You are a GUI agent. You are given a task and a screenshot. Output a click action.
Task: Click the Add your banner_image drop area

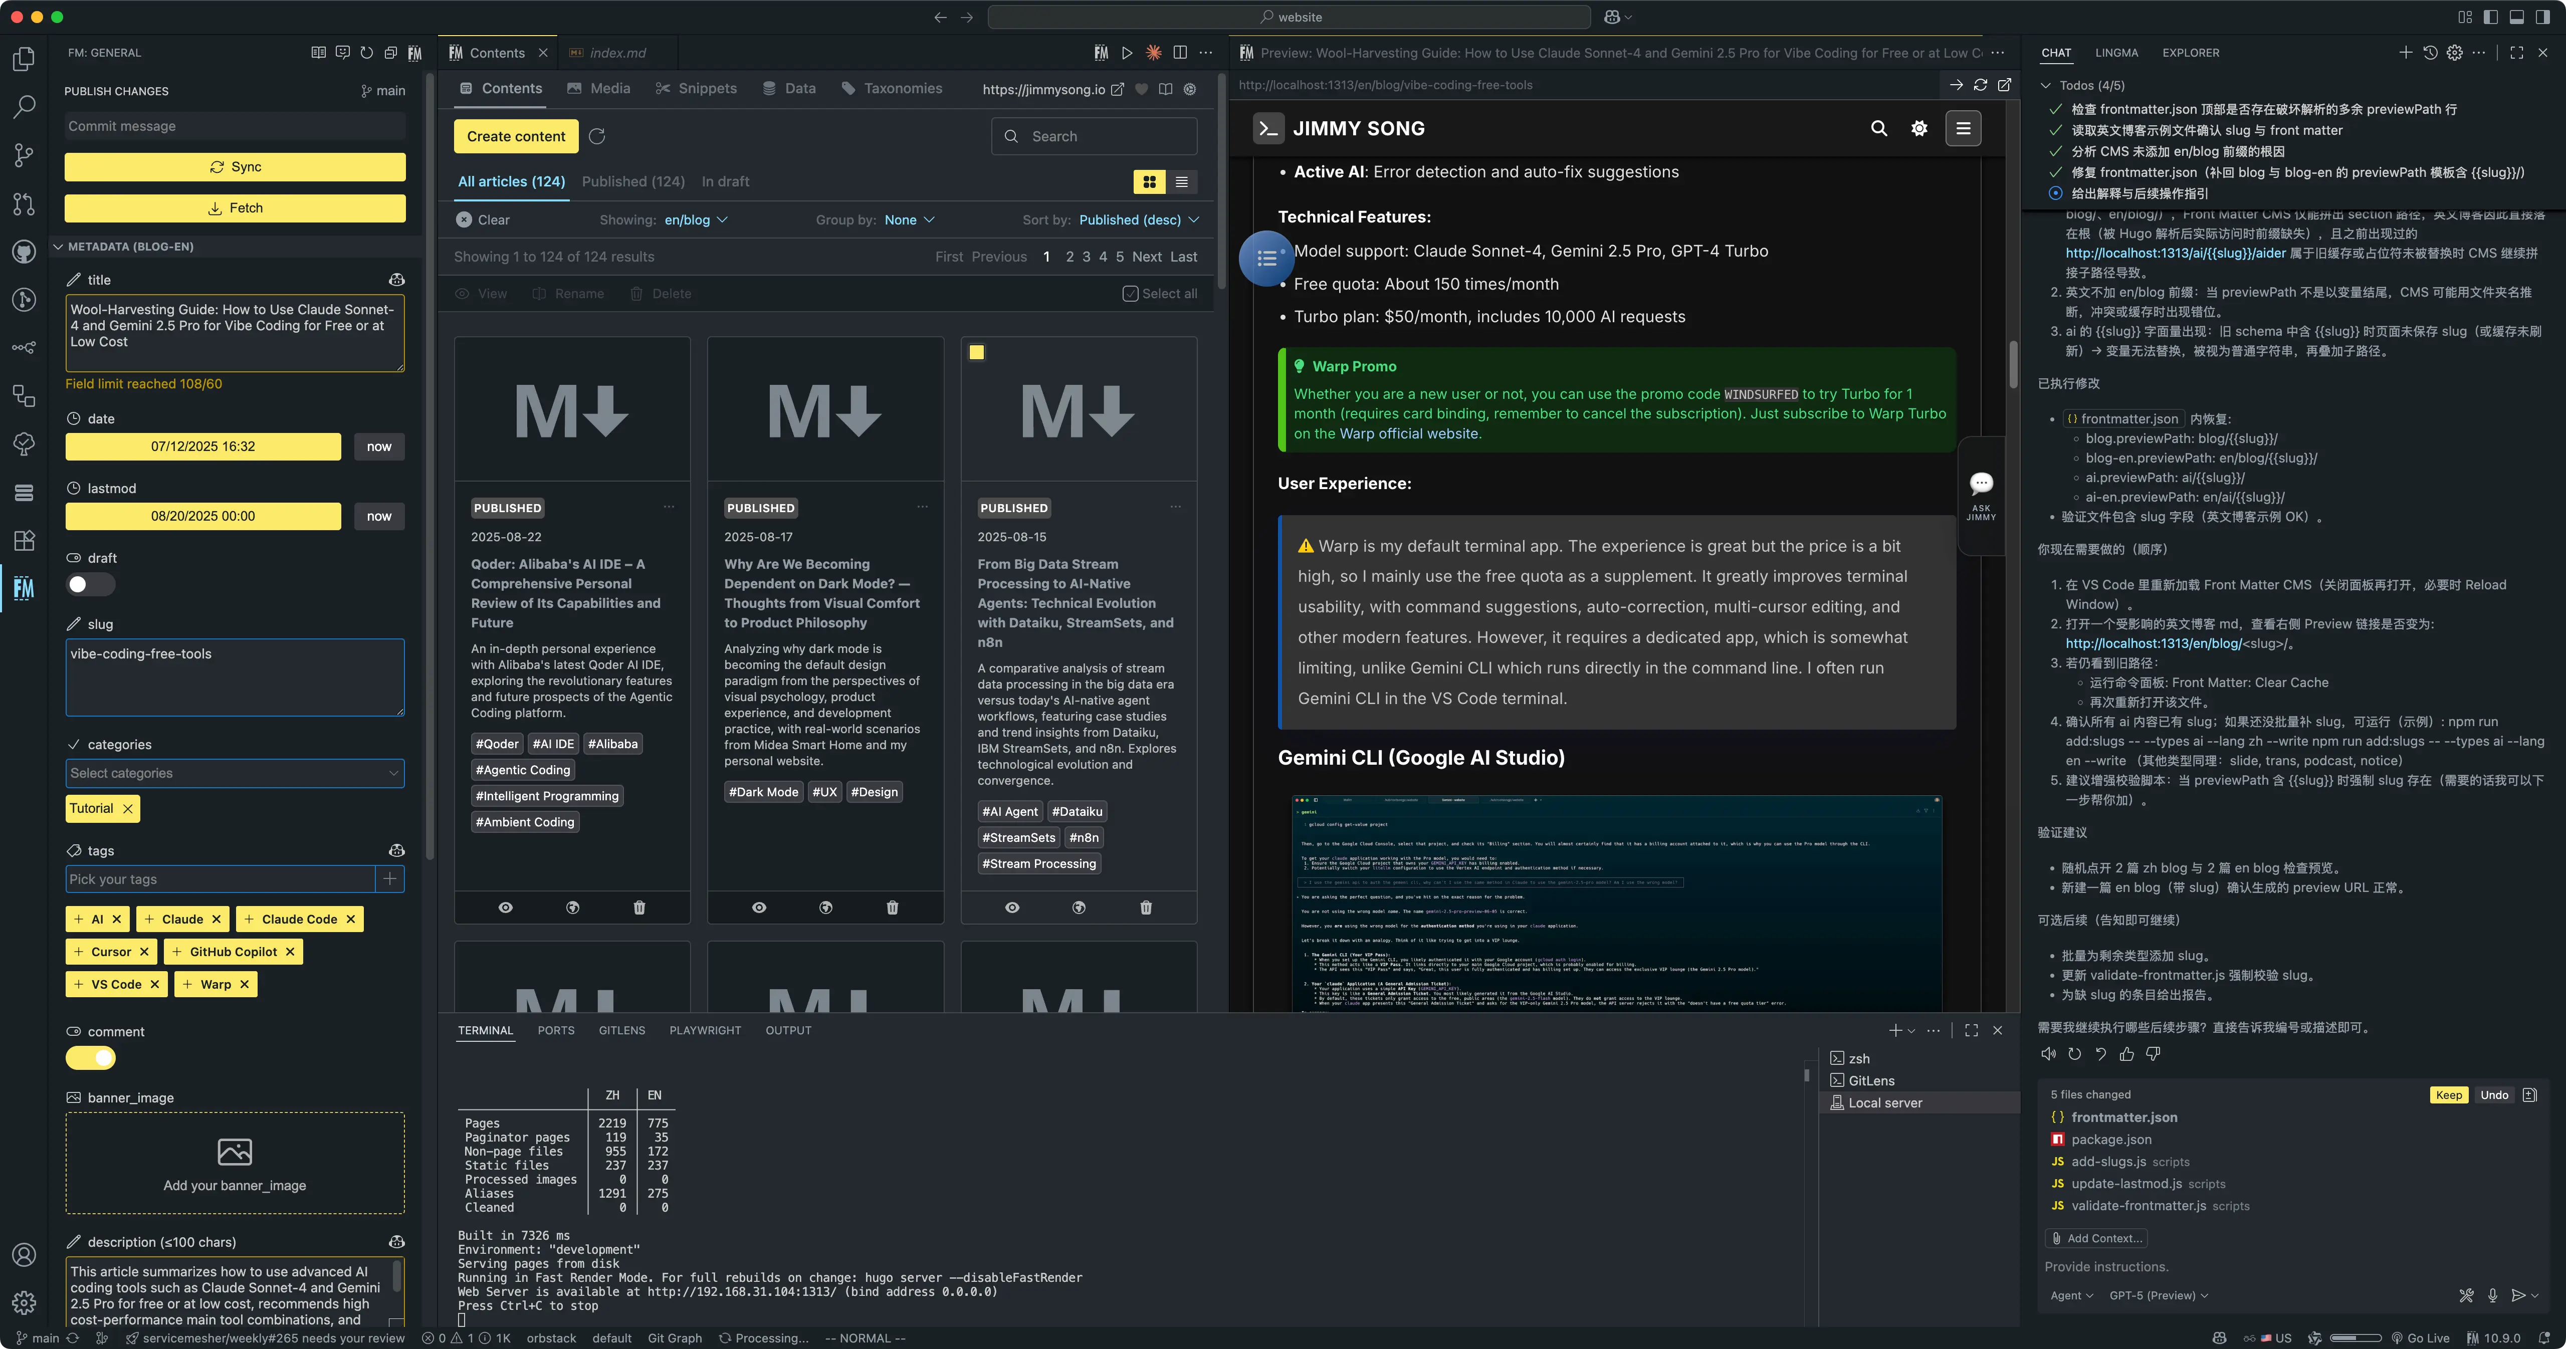[235, 1164]
